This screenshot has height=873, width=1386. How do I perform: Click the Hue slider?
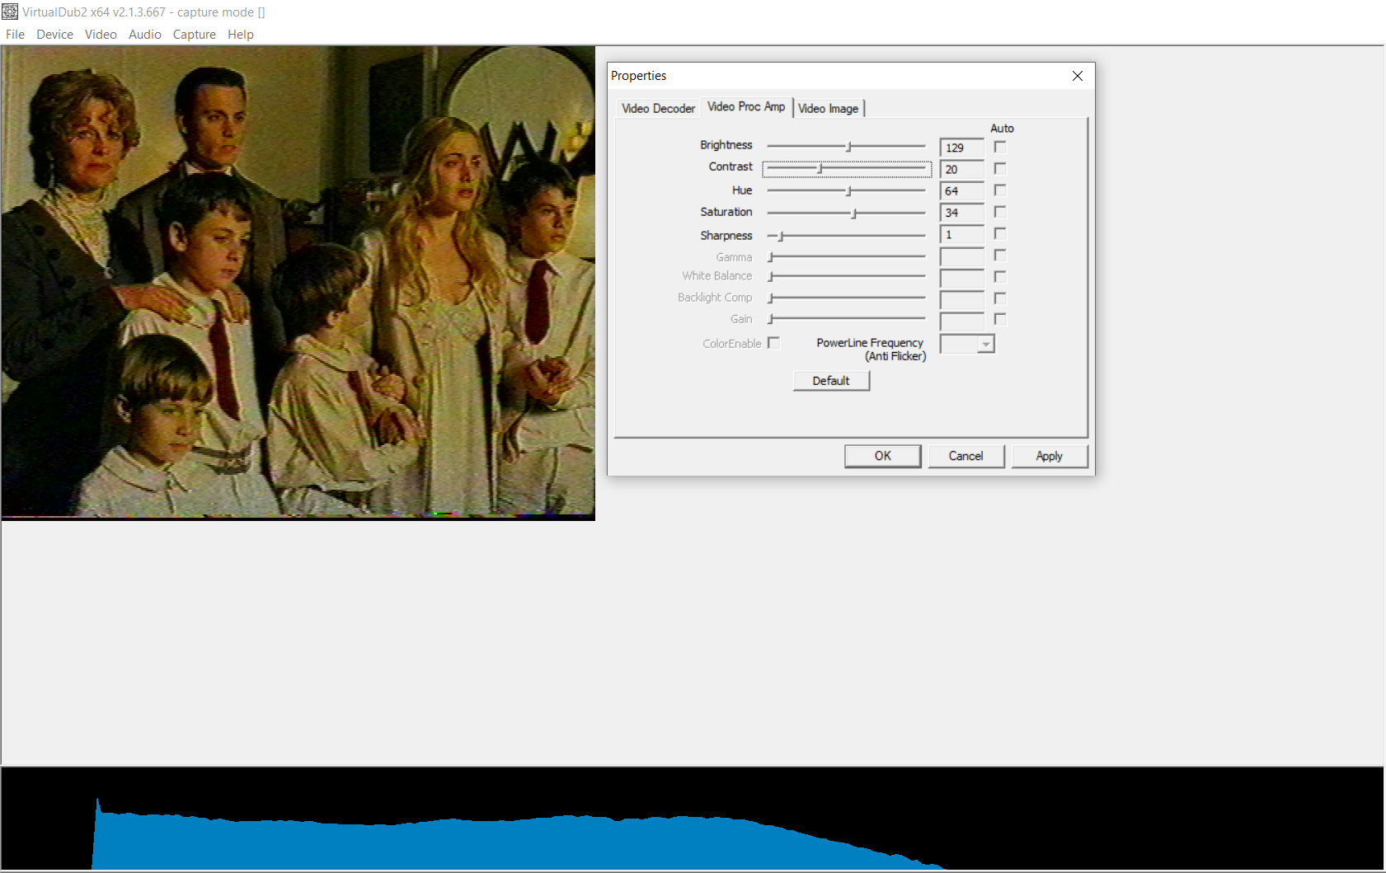[x=847, y=191]
